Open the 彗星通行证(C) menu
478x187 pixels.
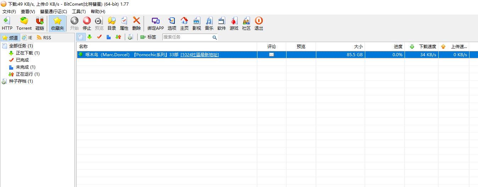point(54,11)
